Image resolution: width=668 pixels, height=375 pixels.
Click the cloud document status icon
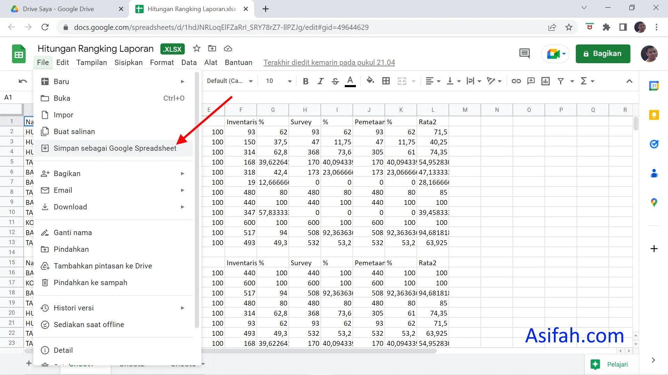click(228, 49)
